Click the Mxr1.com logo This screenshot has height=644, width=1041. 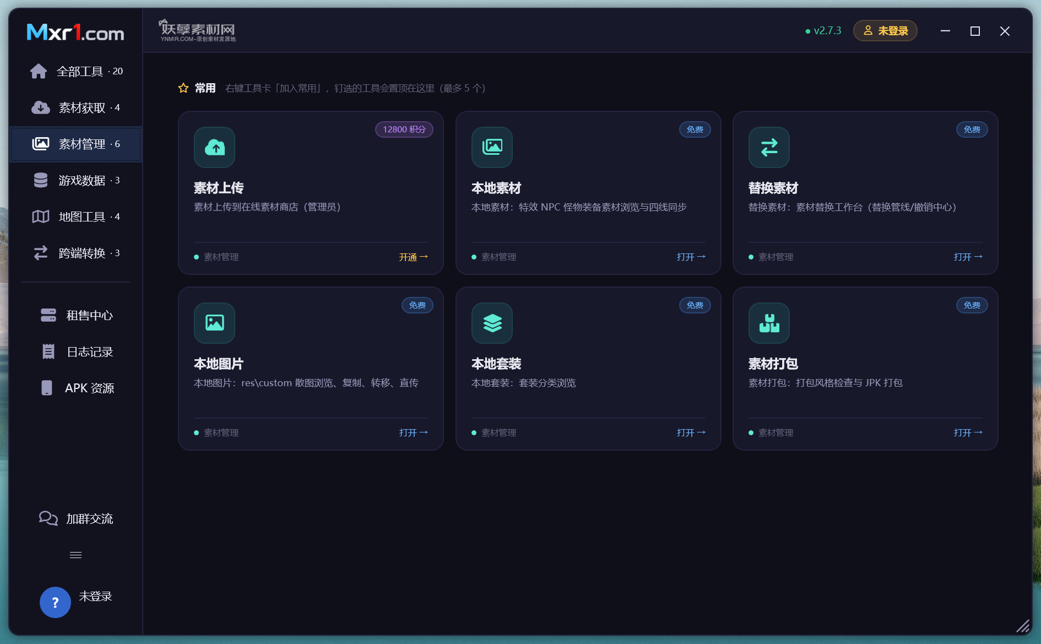75,32
